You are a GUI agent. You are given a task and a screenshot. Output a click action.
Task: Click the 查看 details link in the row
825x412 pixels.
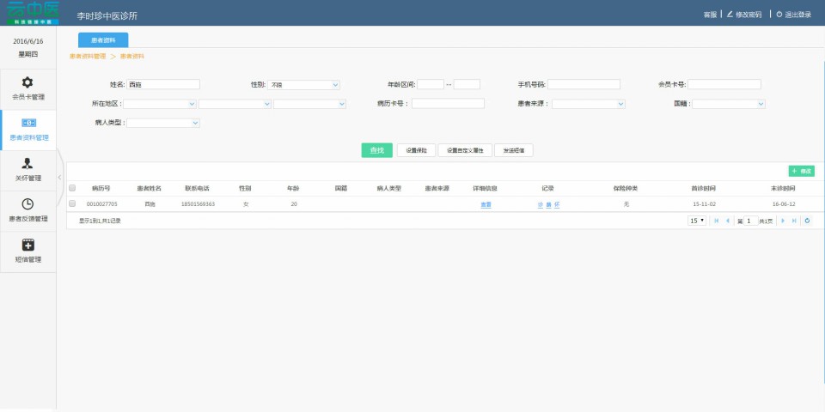(x=486, y=204)
